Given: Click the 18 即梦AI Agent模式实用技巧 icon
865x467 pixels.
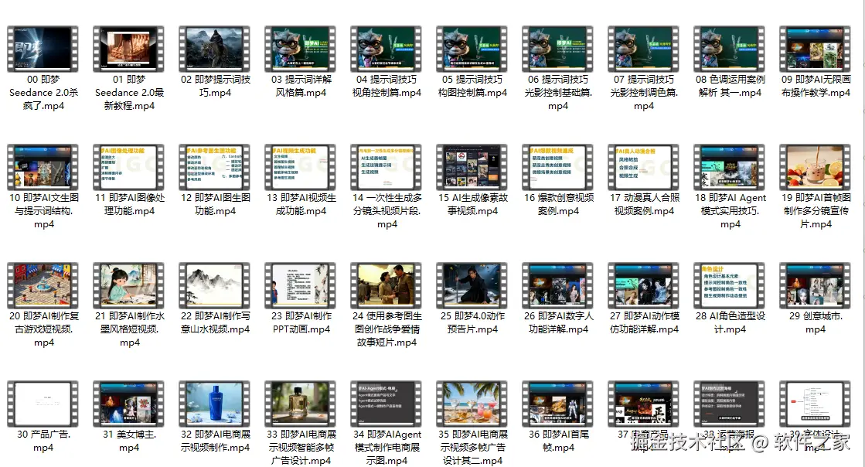Looking at the screenshot, I should pyautogui.click(x=729, y=167).
